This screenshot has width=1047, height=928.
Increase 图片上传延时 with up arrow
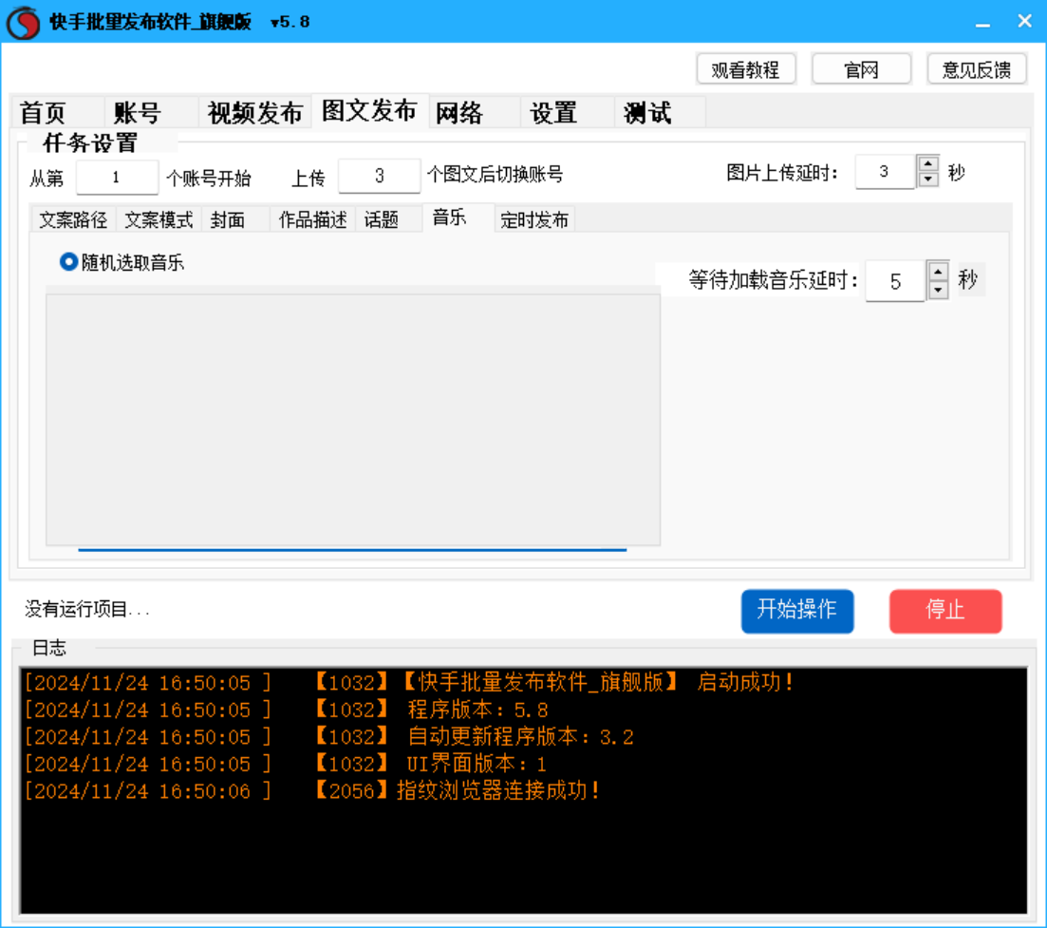point(928,163)
